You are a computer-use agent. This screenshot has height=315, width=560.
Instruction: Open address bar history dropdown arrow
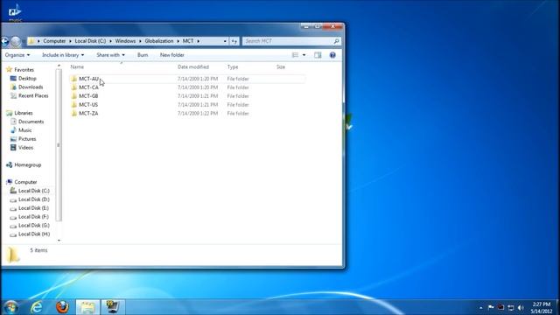[x=225, y=41]
